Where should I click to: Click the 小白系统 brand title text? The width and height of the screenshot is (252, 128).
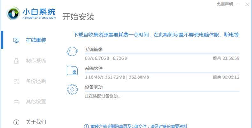point(39,12)
